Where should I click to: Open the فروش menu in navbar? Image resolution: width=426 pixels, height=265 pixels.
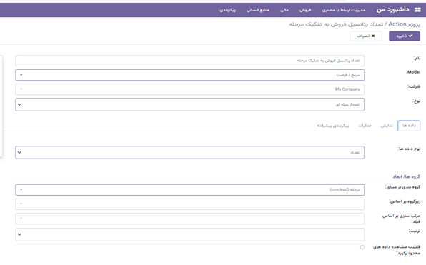tap(305, 10)
